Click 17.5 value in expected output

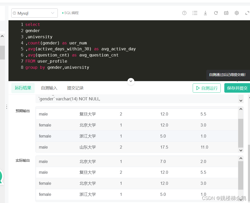coord(164,147)
